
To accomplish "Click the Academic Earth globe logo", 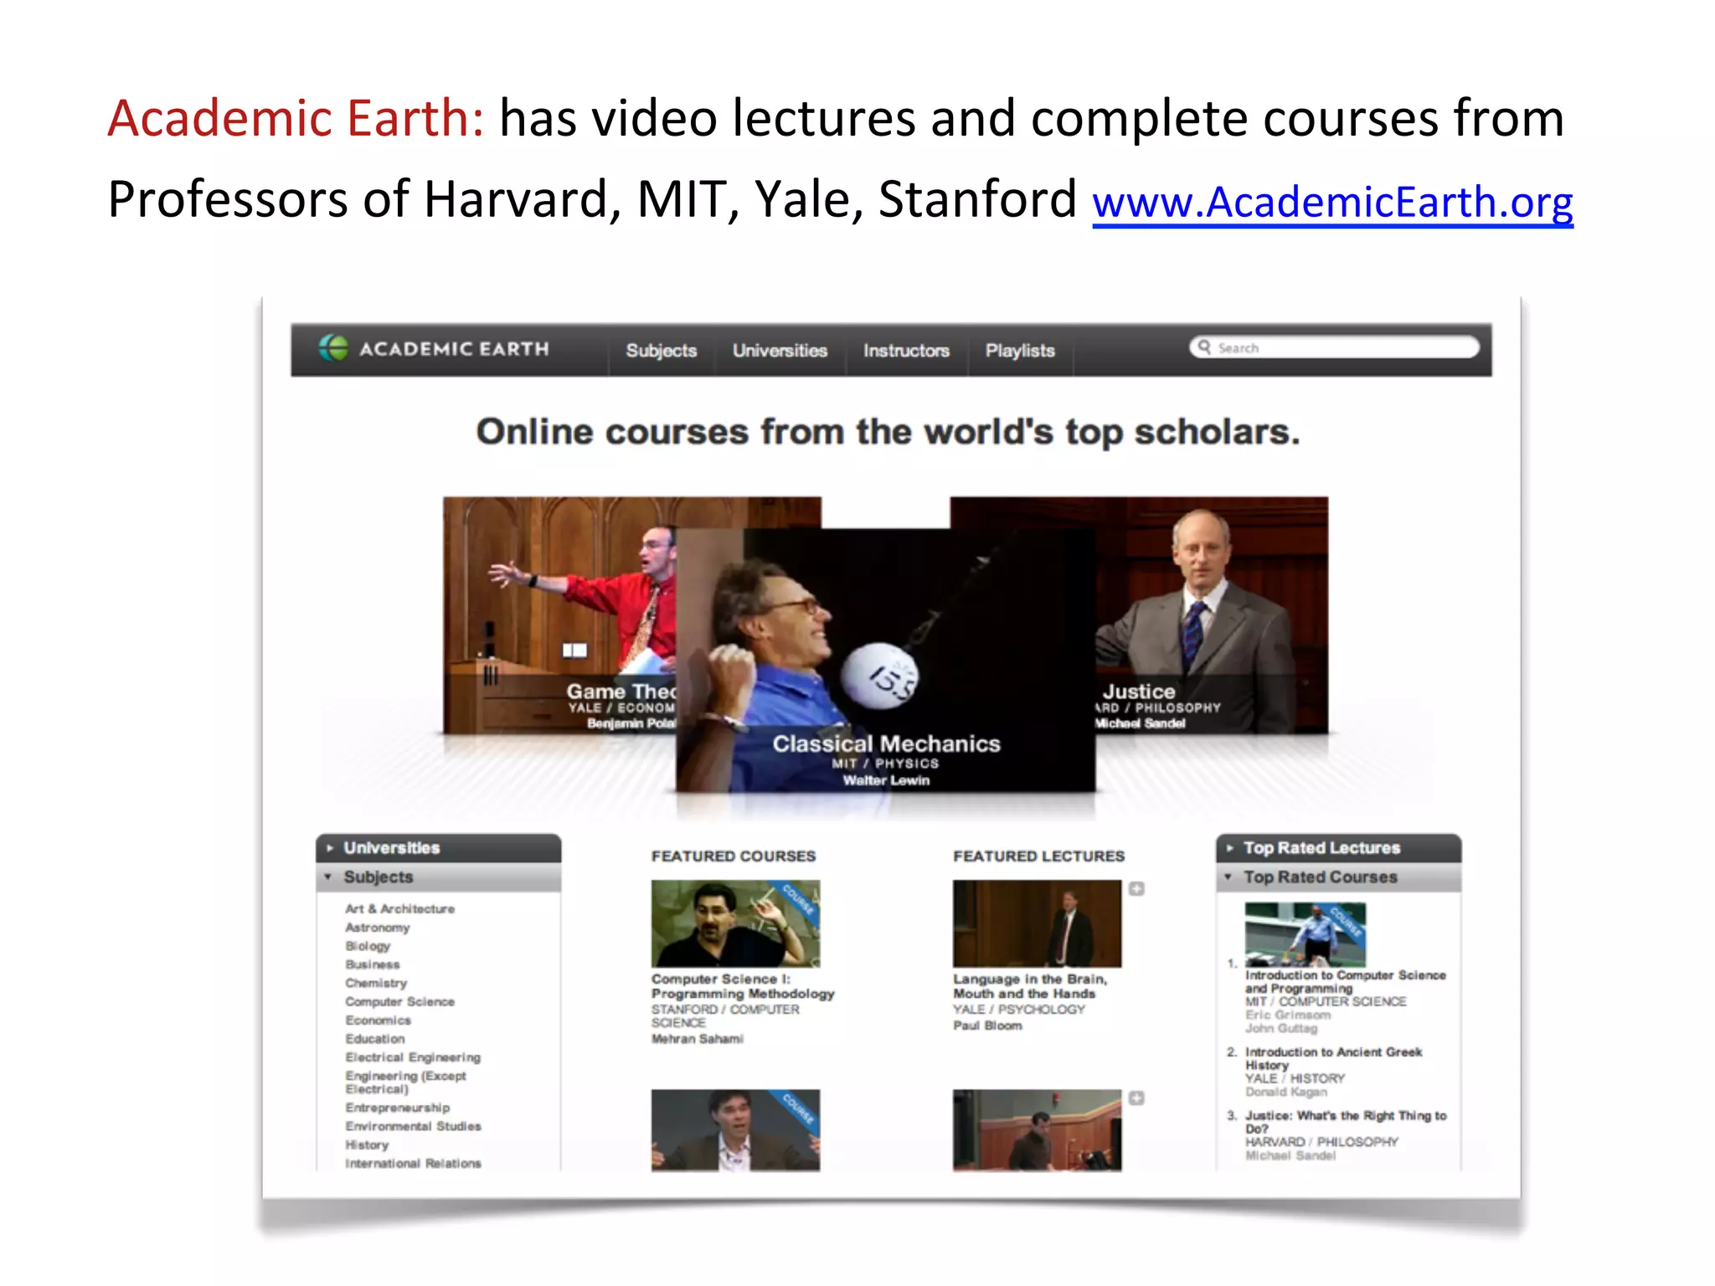I will (333, 348).
